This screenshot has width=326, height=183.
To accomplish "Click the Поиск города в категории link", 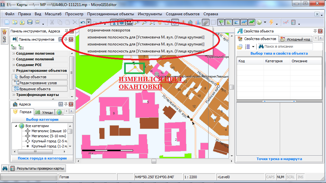I will tap(42, 158).
